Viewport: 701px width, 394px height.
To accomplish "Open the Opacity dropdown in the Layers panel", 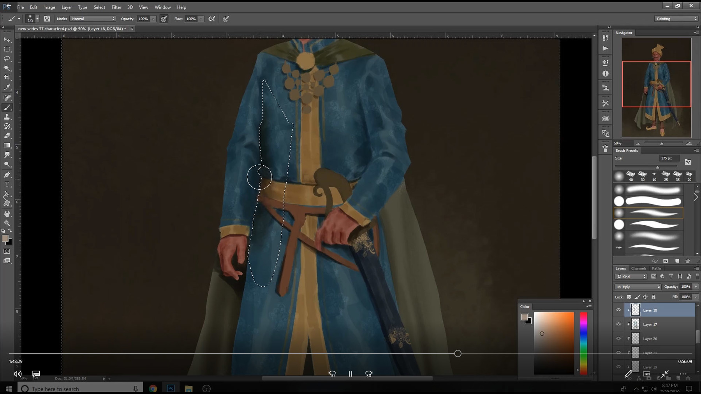I will (x=696, y=287).
